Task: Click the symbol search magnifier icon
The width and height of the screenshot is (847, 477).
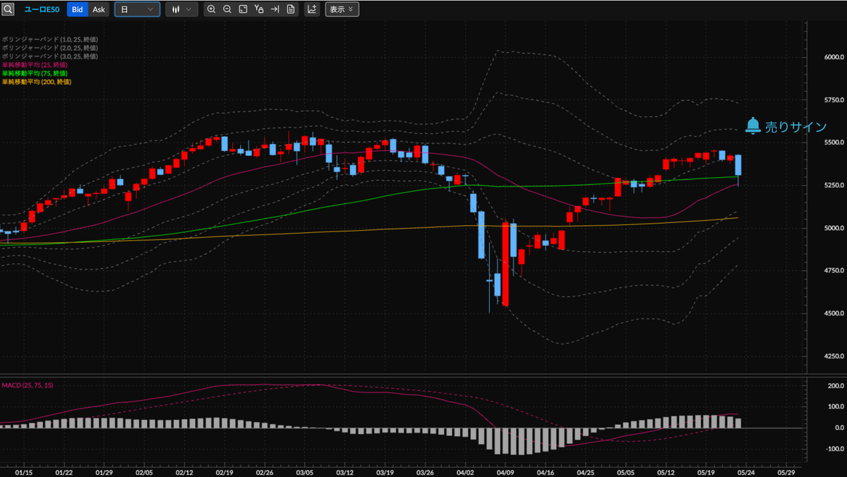Action: click(8, 9)
